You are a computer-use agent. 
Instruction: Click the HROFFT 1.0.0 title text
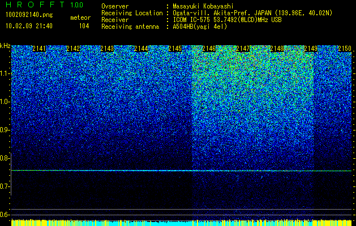coord(44,5)
